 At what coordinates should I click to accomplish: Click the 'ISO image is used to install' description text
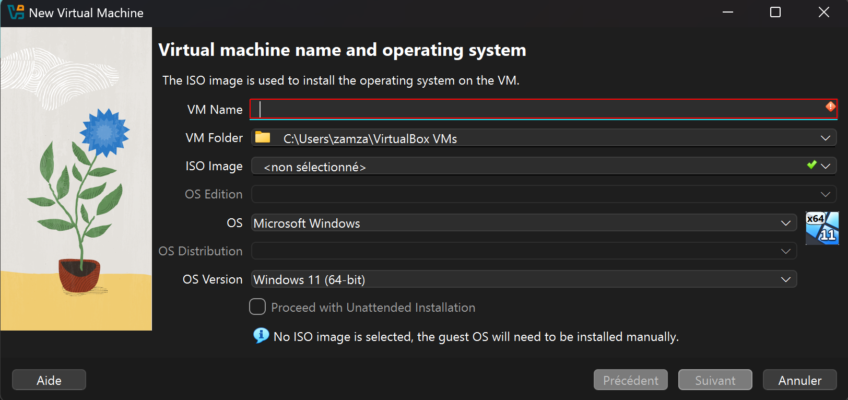coord(341,80)
